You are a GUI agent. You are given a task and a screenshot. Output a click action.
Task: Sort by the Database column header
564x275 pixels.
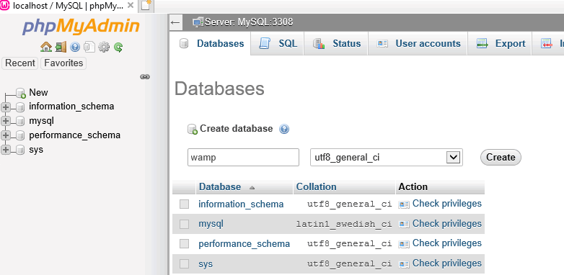[220, 187]
